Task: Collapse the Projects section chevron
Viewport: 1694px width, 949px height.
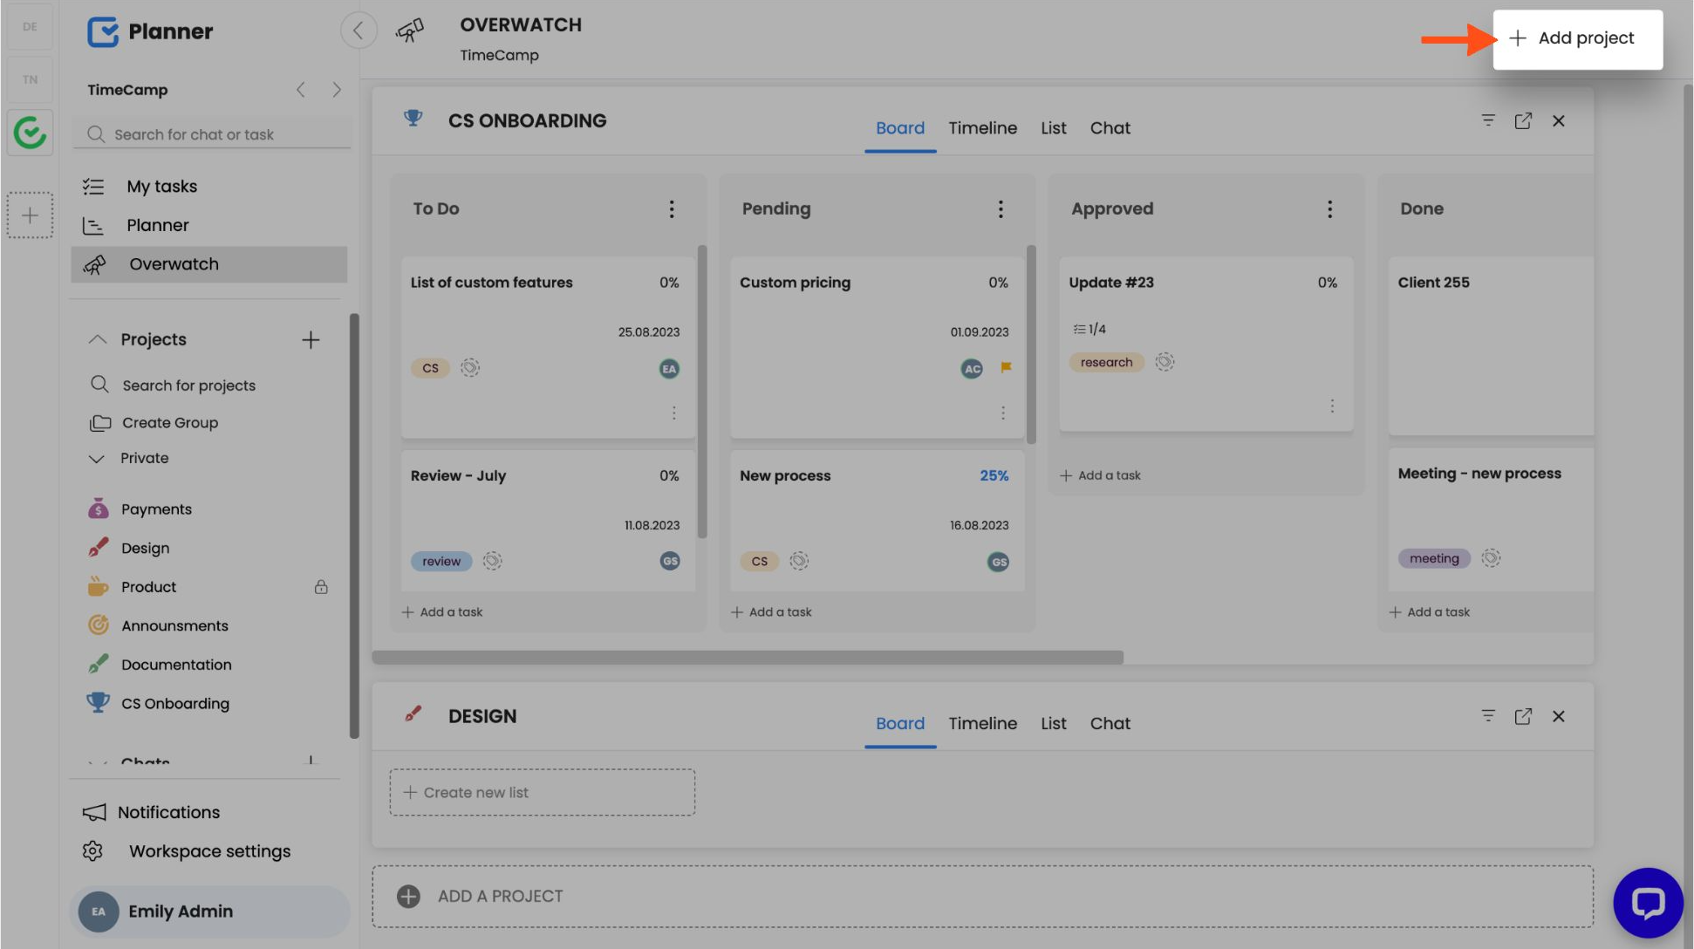Action: [98, 339]
